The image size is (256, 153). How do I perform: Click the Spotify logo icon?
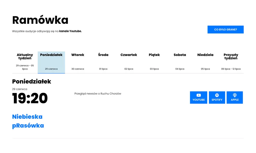tap(217, 95)
